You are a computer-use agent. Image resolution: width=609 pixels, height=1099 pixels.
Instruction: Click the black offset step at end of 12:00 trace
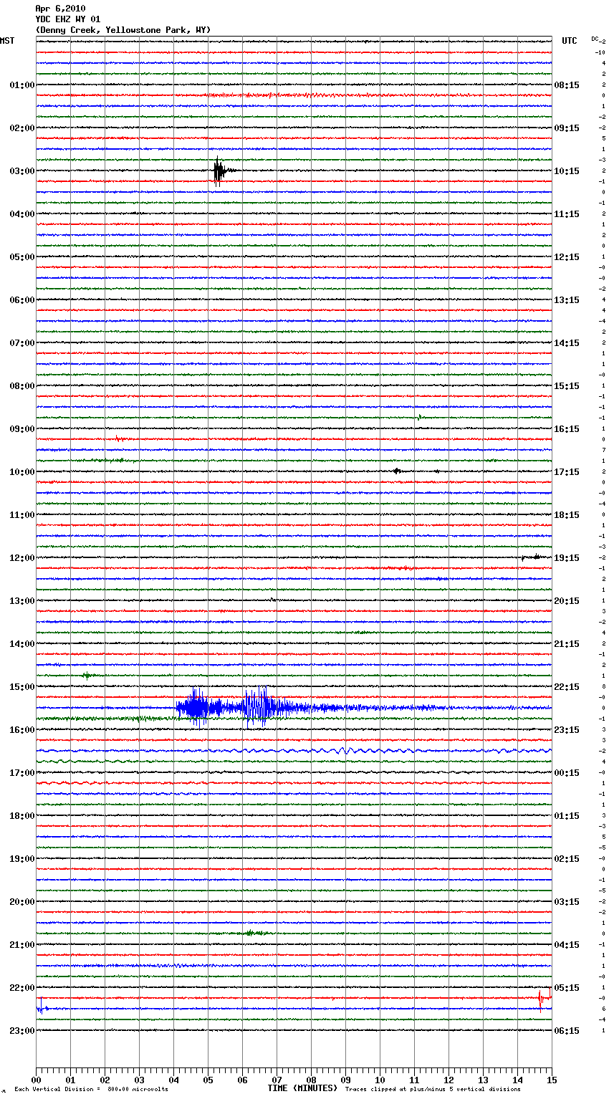click(x=534, y=557)
